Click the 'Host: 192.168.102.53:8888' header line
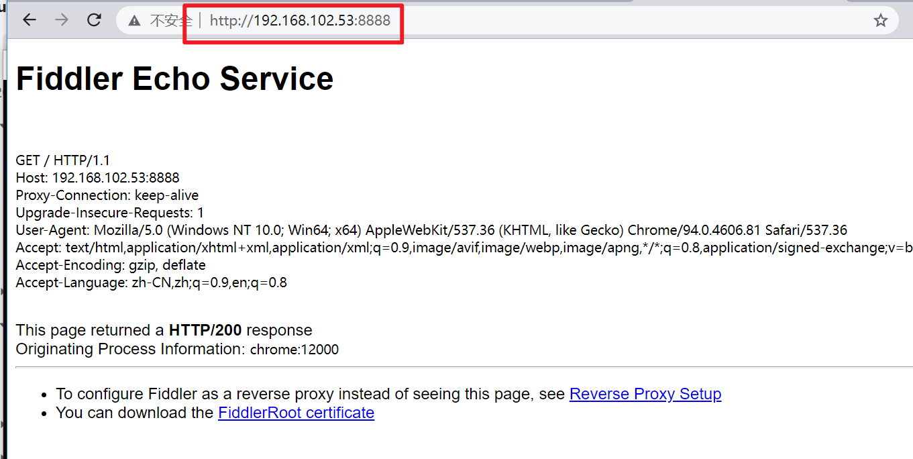Screen dimensions: 913x459 click(97, 178)
